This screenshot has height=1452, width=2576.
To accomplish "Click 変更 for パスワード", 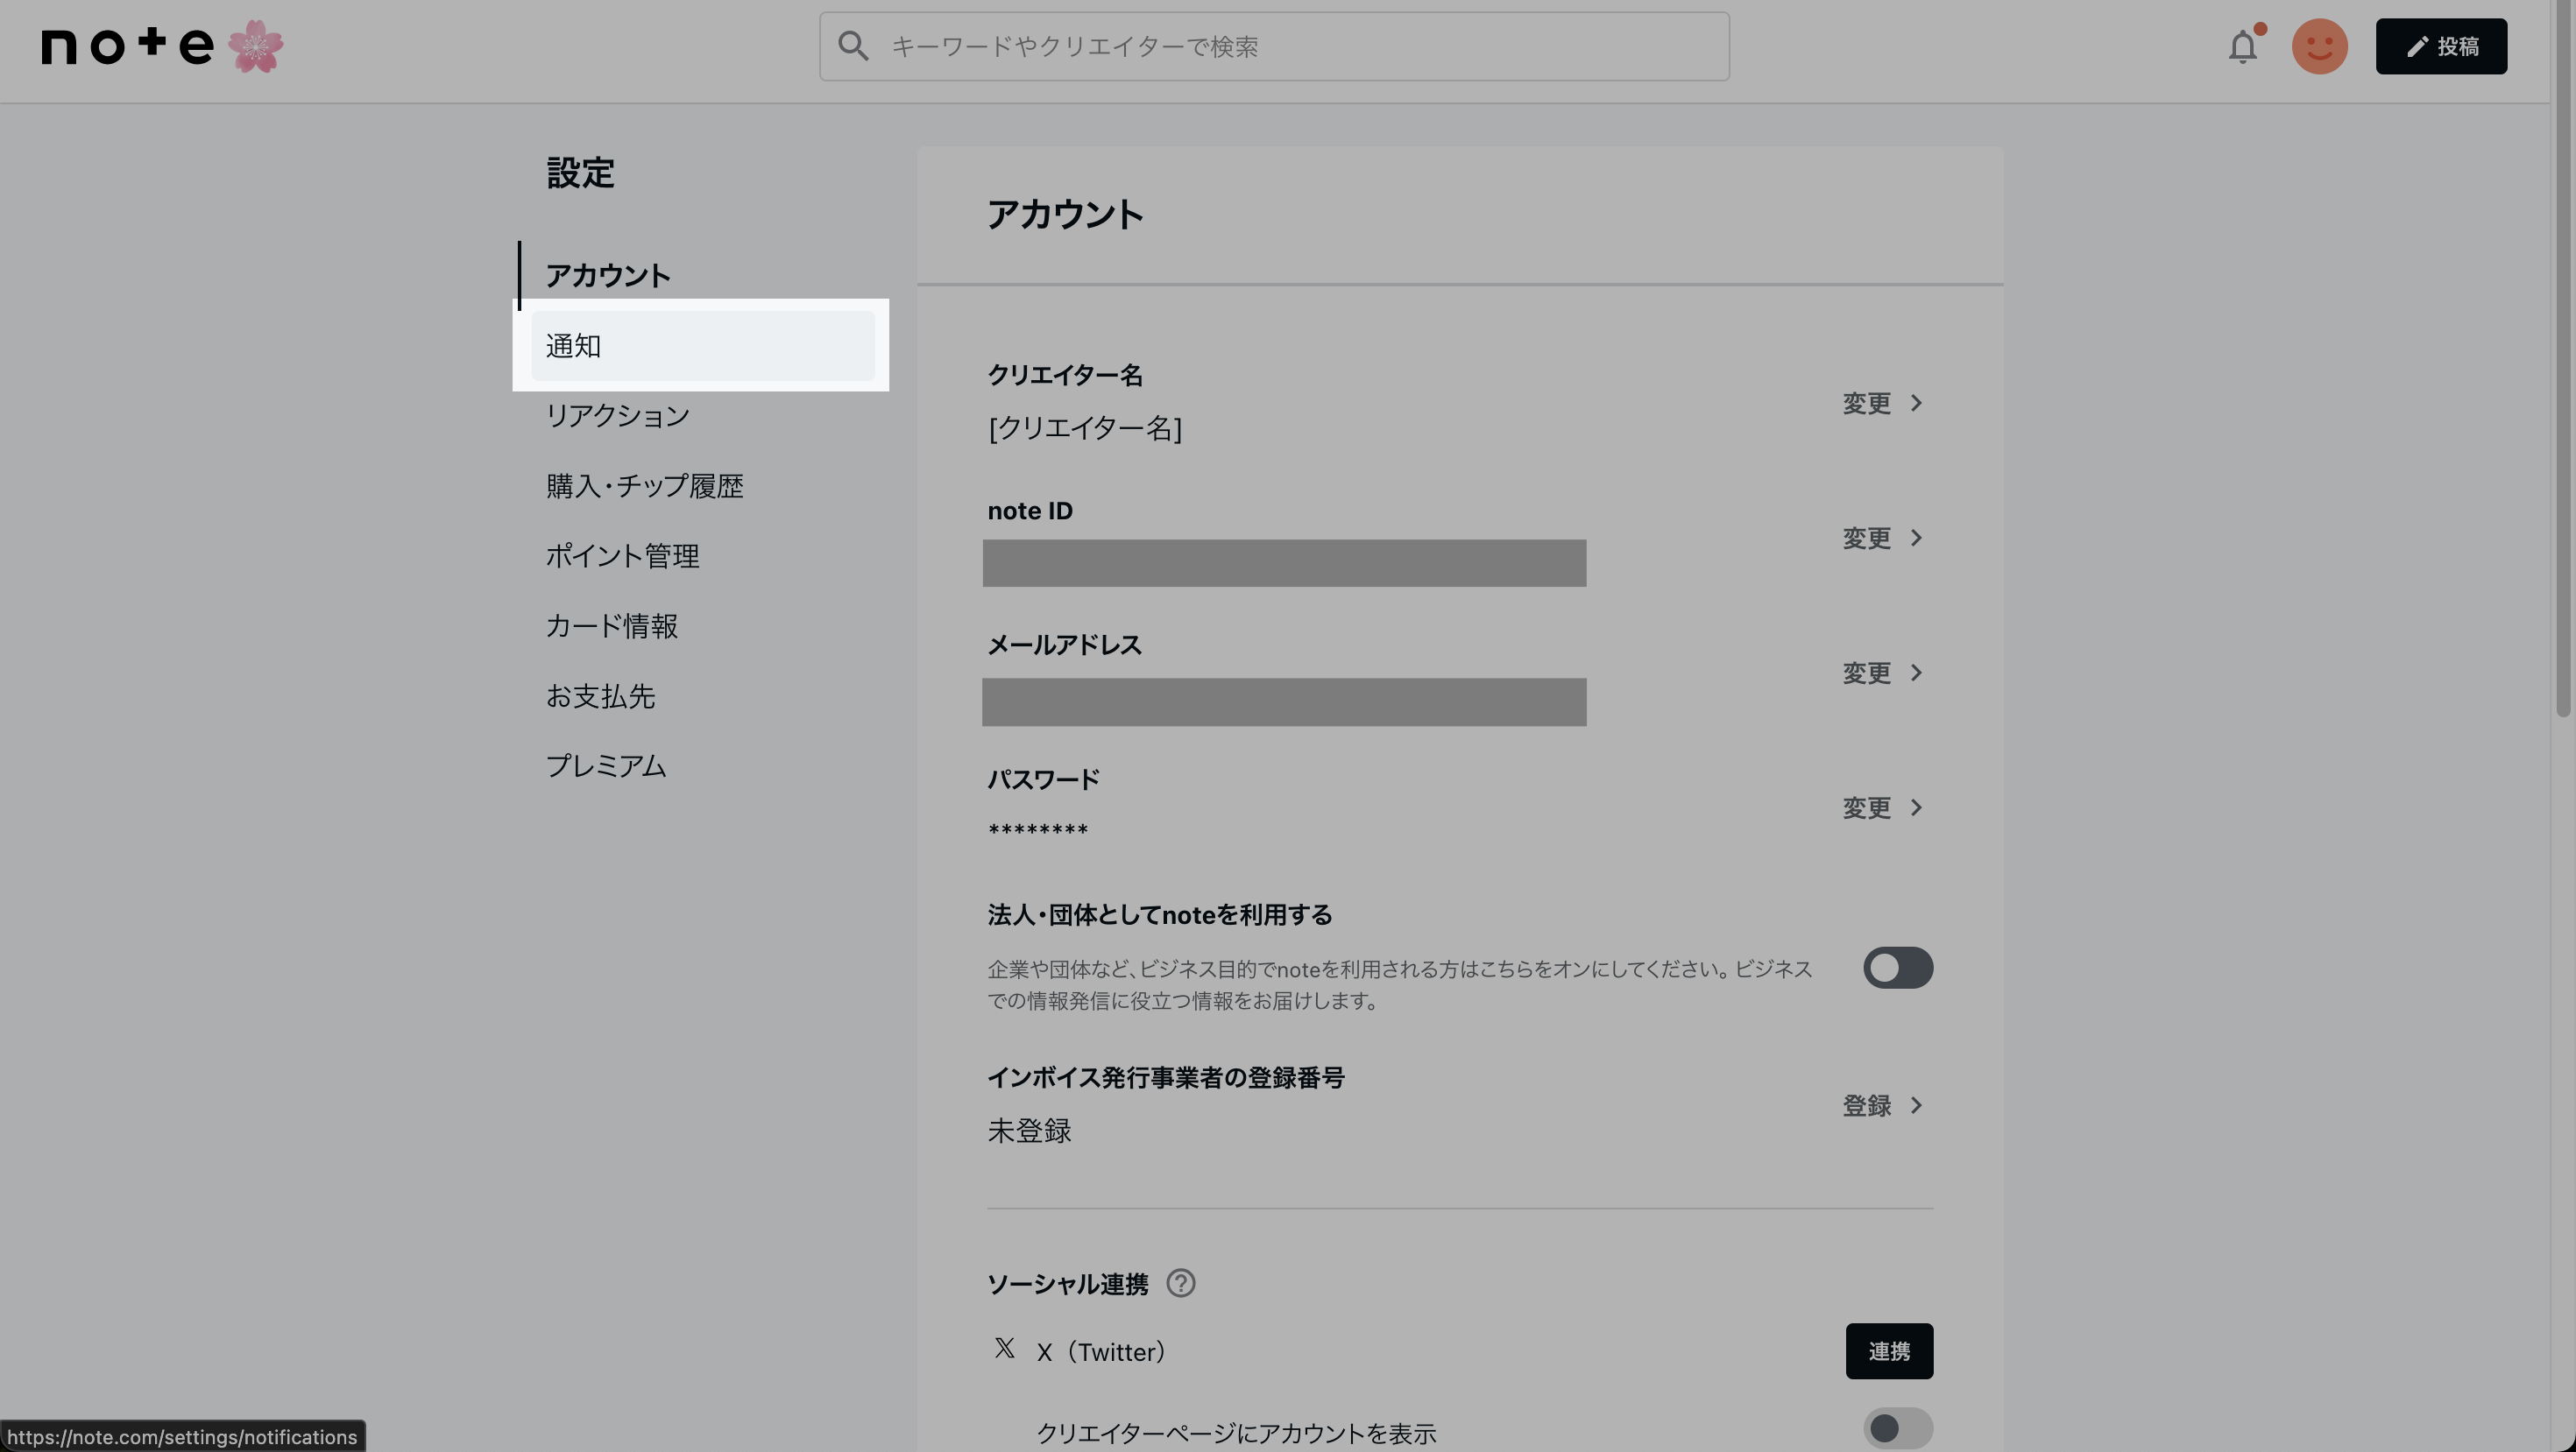I will [x=1883, y=807].
